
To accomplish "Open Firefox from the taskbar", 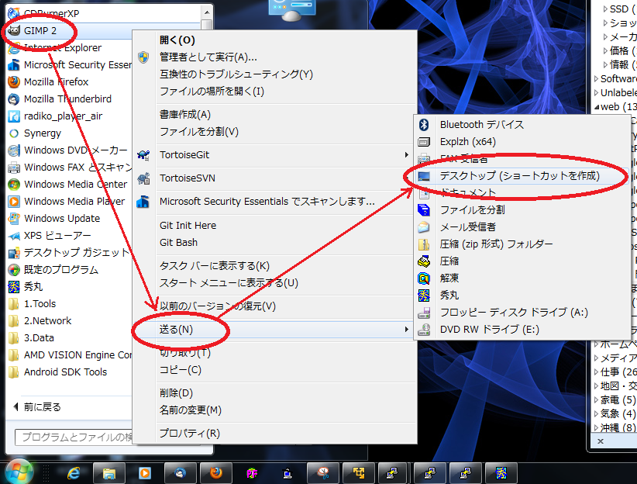I will coord(216,473).
